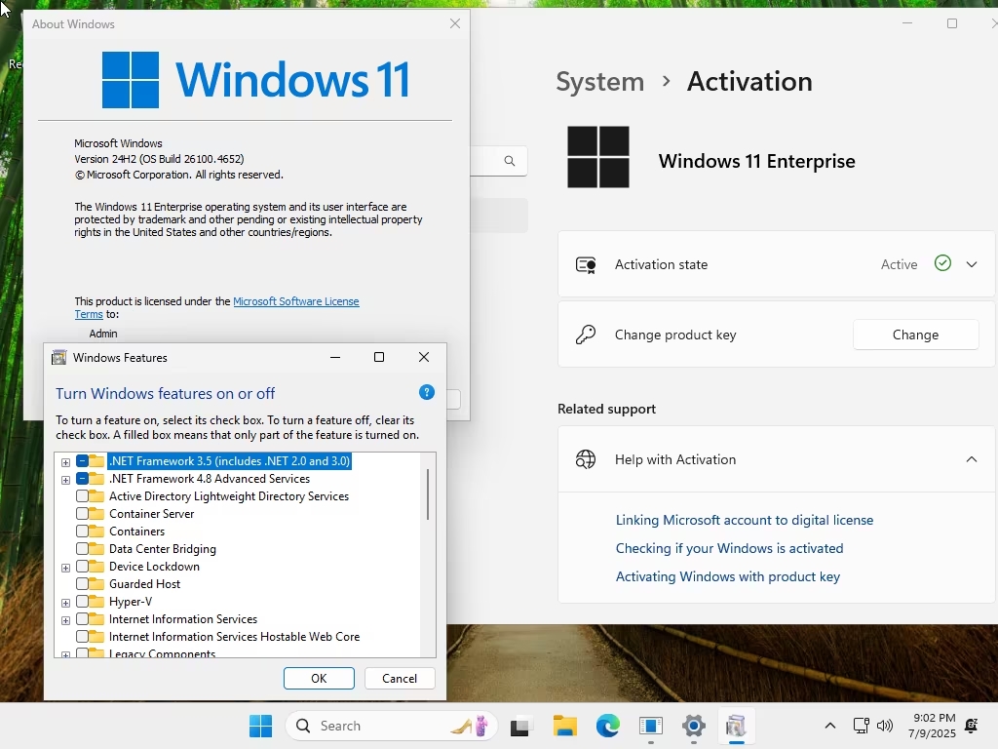The image size is (998, 749).
Task: Select the Guarded Host feature item
Action: coord(144,584)
